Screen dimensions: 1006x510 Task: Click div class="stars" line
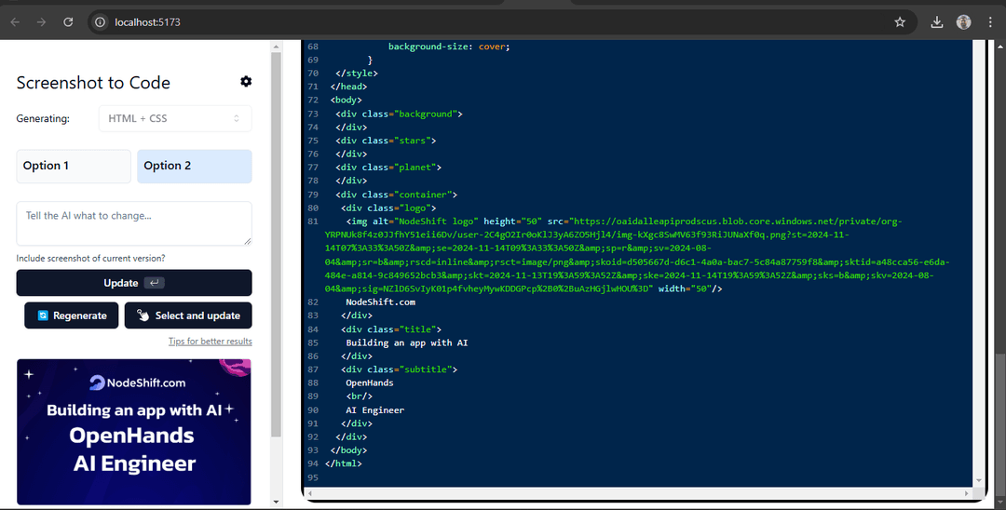point(386,141)
